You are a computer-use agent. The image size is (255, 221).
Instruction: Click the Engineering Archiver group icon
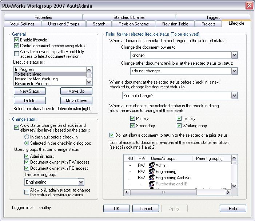[152, 177]
